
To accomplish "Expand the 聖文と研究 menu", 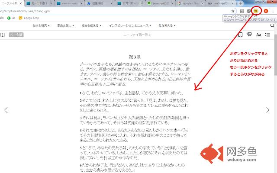I will [x=41, y=26].
